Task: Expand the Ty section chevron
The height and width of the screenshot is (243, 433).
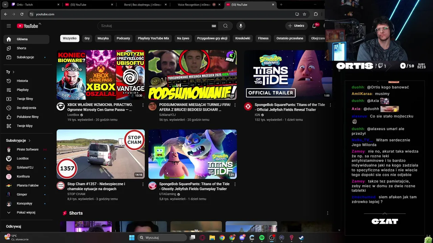Action: click(x=14, y=72)
